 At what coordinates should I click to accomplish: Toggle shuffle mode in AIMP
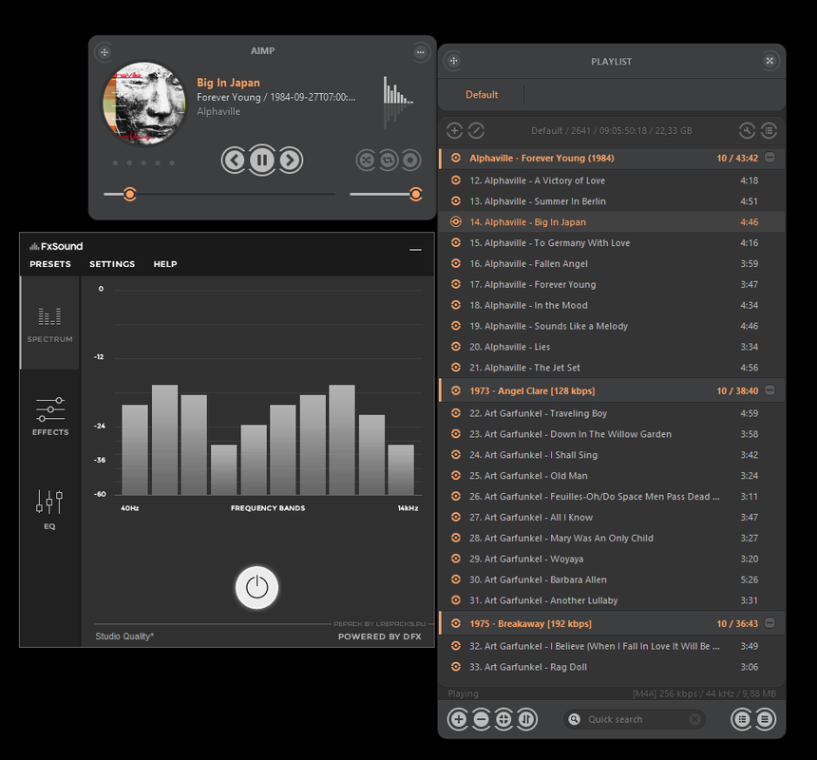click(367, 160)
